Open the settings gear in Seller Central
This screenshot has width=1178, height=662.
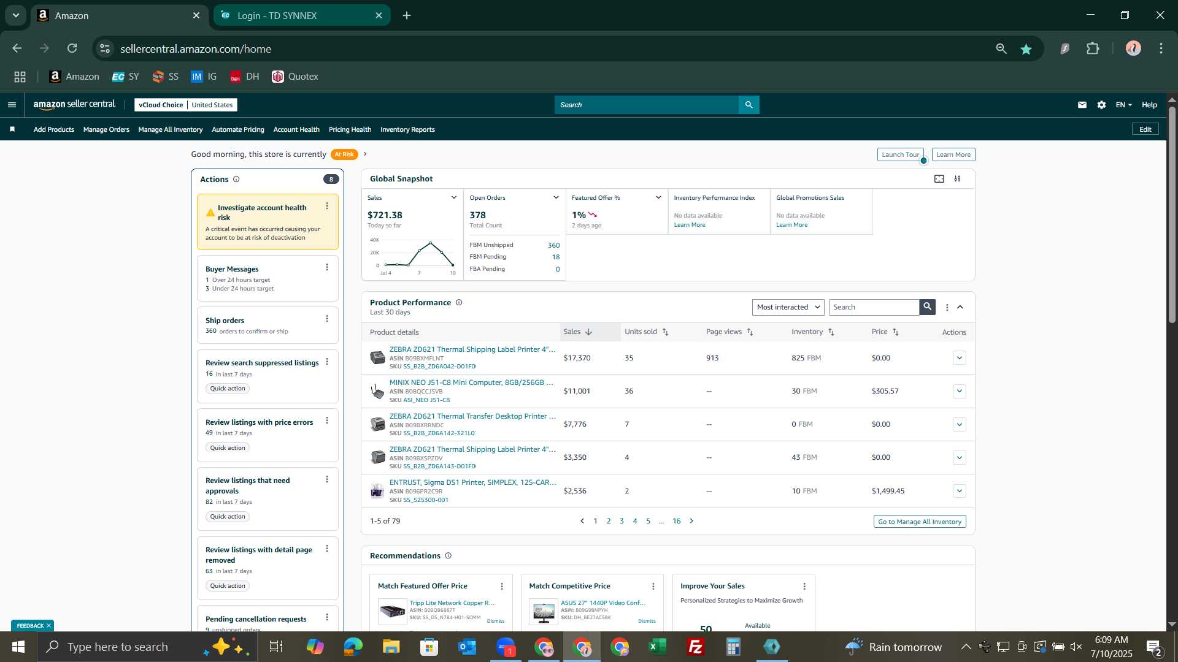click(1101, 105)
